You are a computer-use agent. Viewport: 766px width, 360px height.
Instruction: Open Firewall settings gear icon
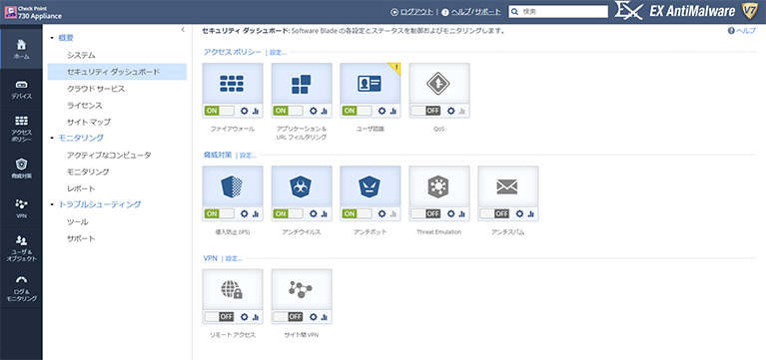coord(245,111)
